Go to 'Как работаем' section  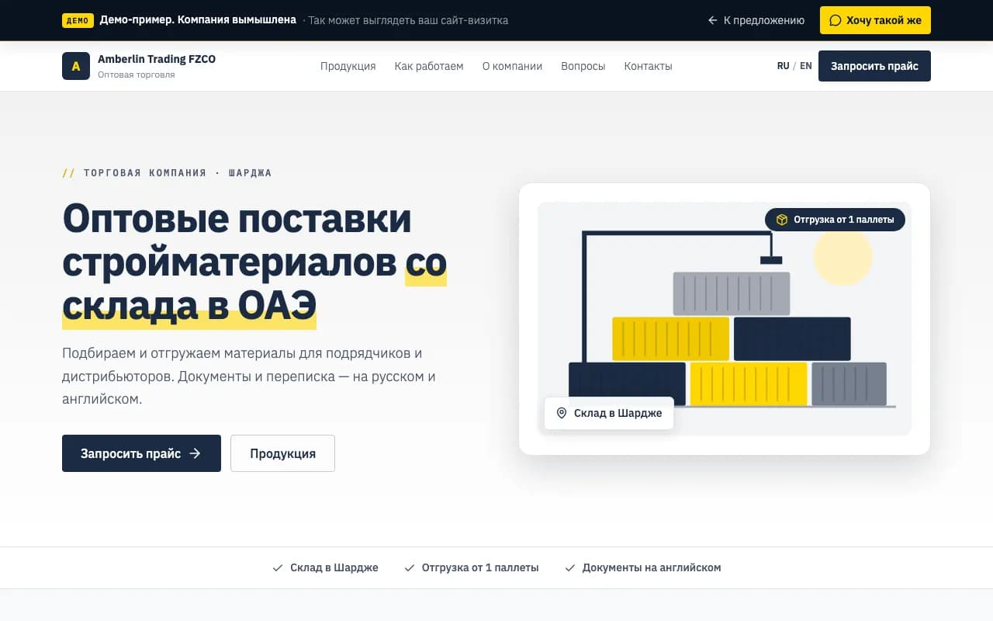[429, 66]
